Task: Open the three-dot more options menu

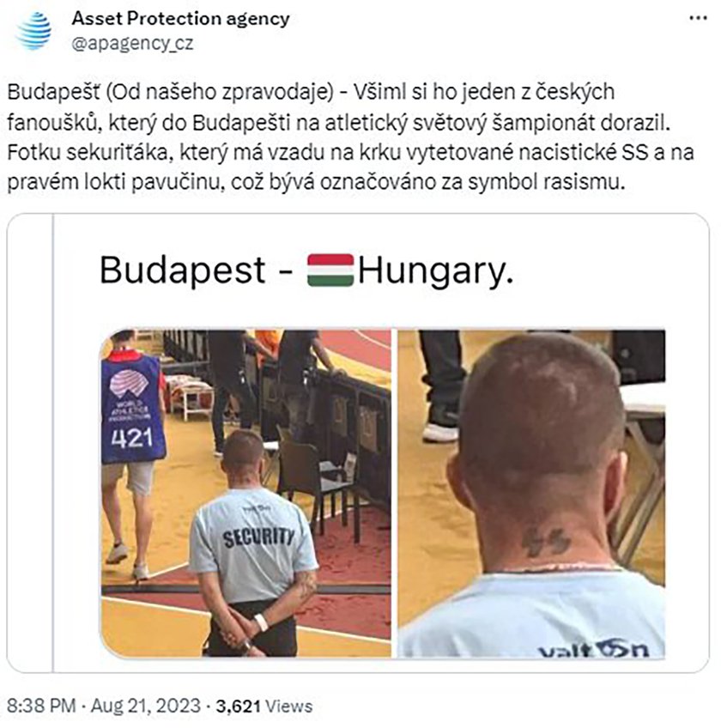Action: [698, 19]
